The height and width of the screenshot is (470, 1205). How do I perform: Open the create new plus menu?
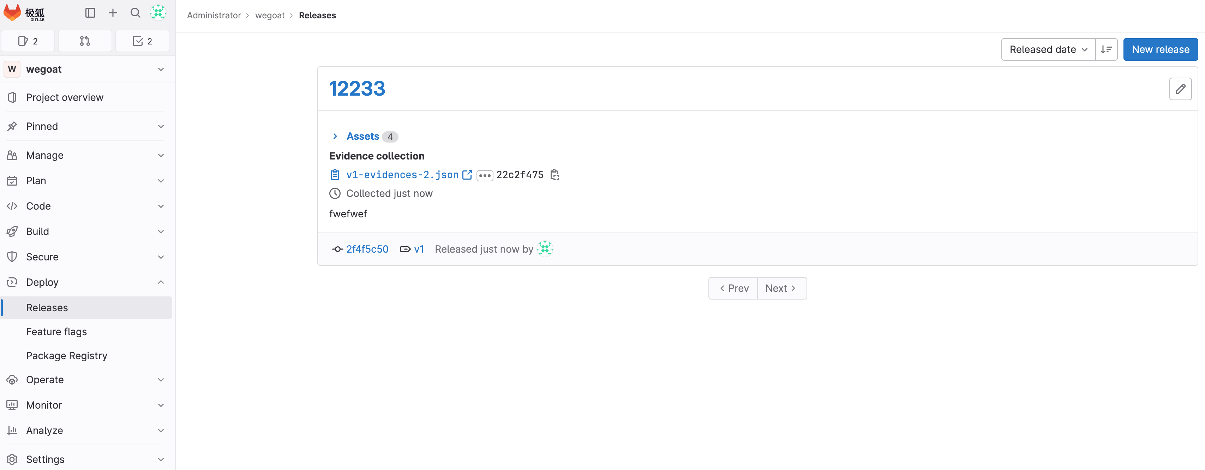tap(113, 13)
